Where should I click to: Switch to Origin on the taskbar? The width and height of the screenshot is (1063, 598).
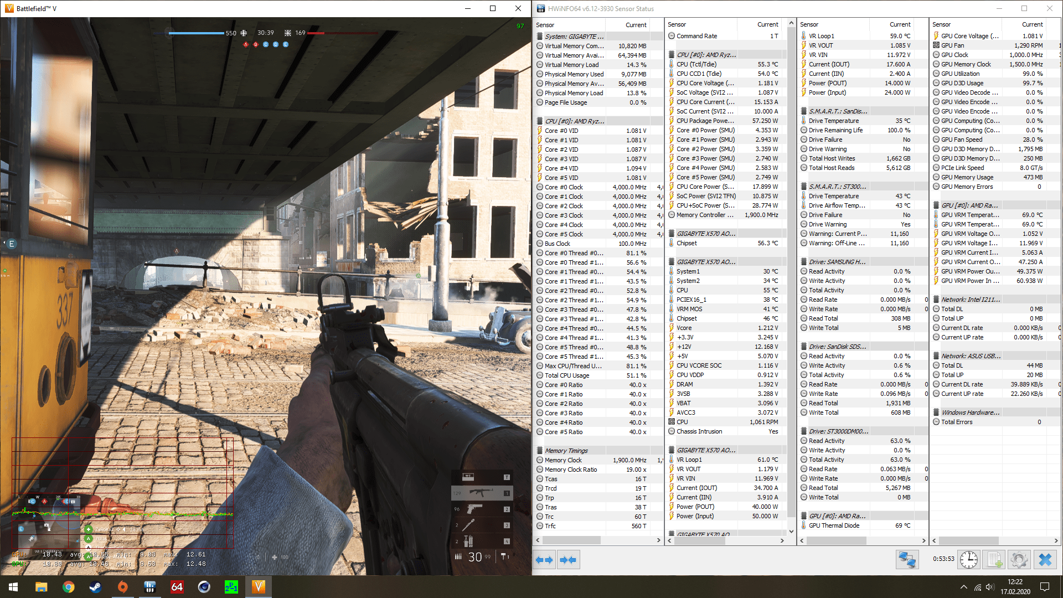(122, 587)
